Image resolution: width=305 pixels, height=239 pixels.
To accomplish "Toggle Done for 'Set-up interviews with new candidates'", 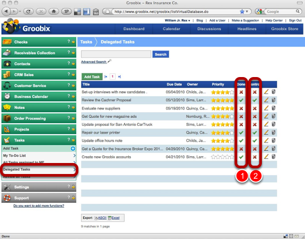I will click(x=241, y=92).
